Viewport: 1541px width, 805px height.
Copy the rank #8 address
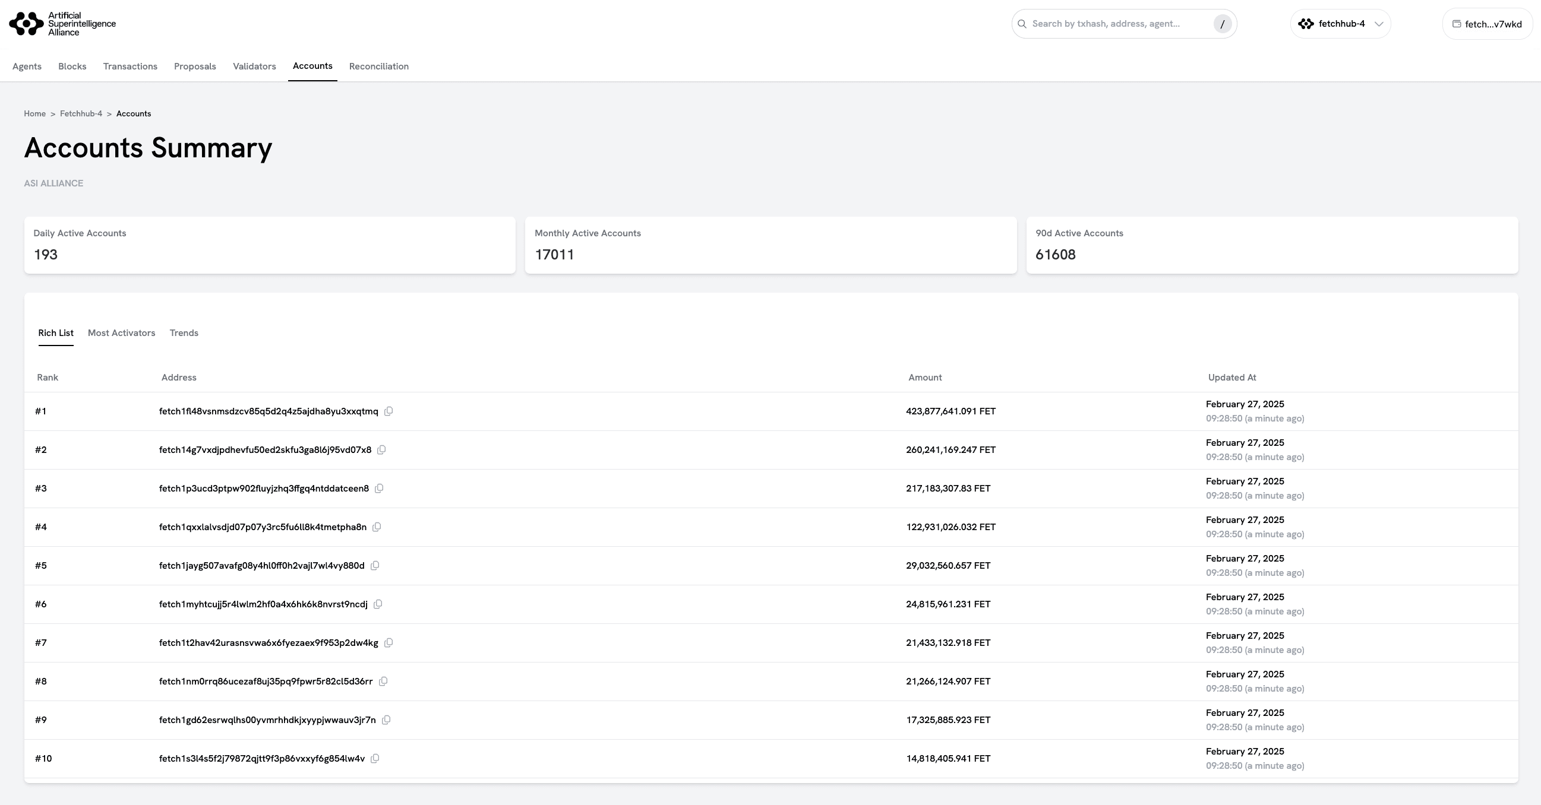[383, 682]
